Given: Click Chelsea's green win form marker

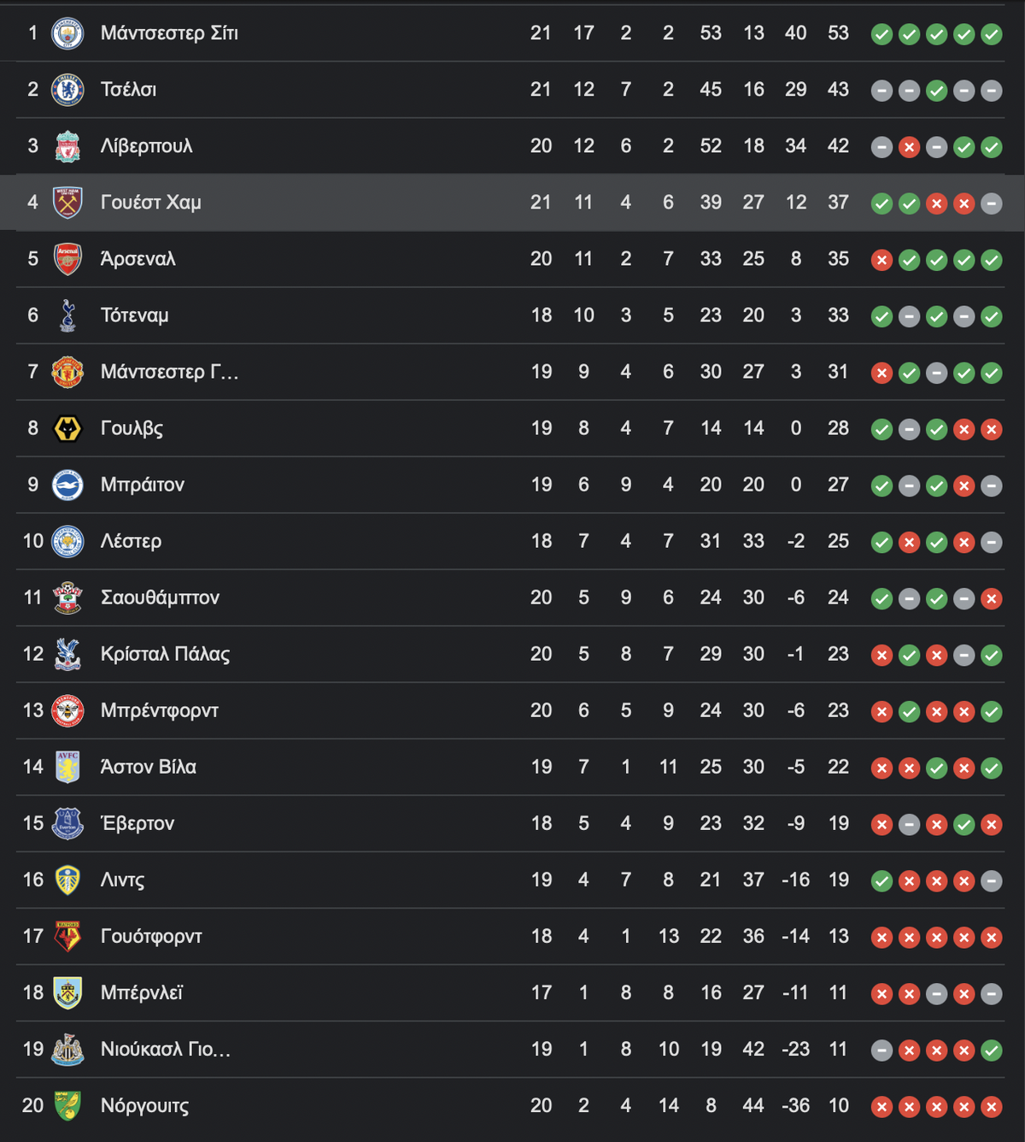Looking at the screenshot, I should click(x=936, y=91).
